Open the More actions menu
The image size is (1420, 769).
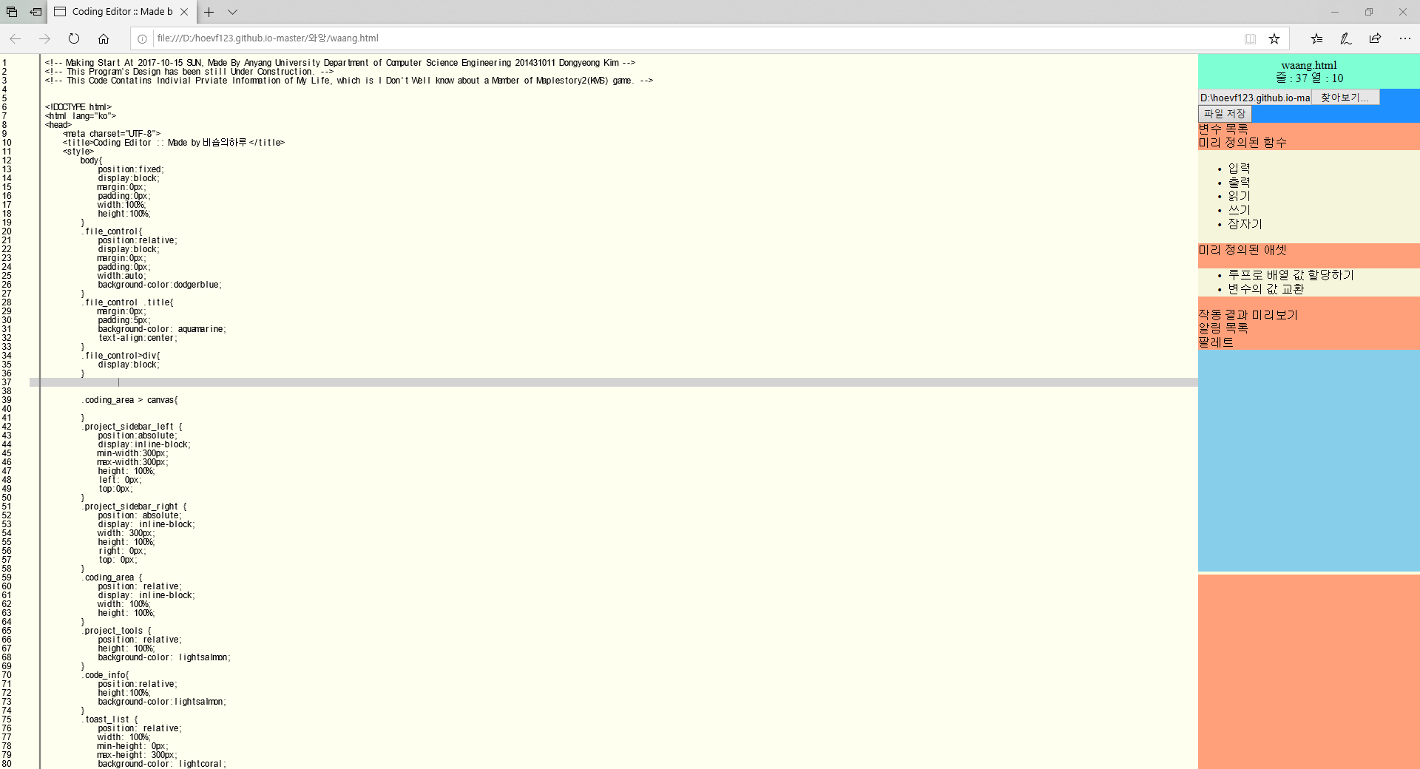[1404, 38]
